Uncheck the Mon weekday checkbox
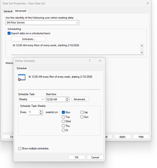This screenshot has height=168, width=157. click(x=63, y=112)
